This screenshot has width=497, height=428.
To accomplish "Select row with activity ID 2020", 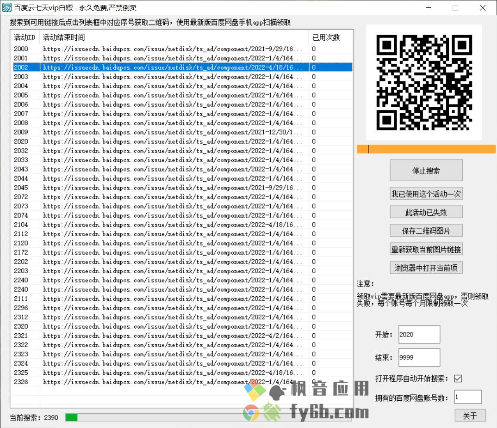I will click(x=182, y=141).
